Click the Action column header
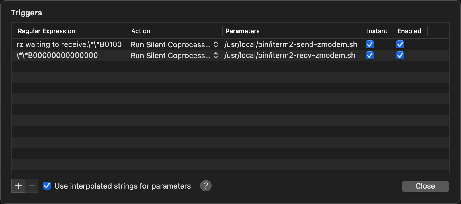Viewport: 461px width, 204px height. click(x=140, y=31)
